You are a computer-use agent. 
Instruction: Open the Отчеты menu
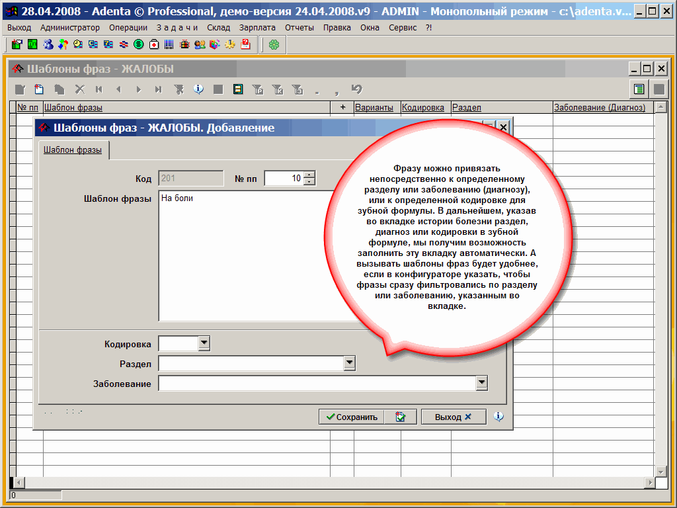click(299, 28)
